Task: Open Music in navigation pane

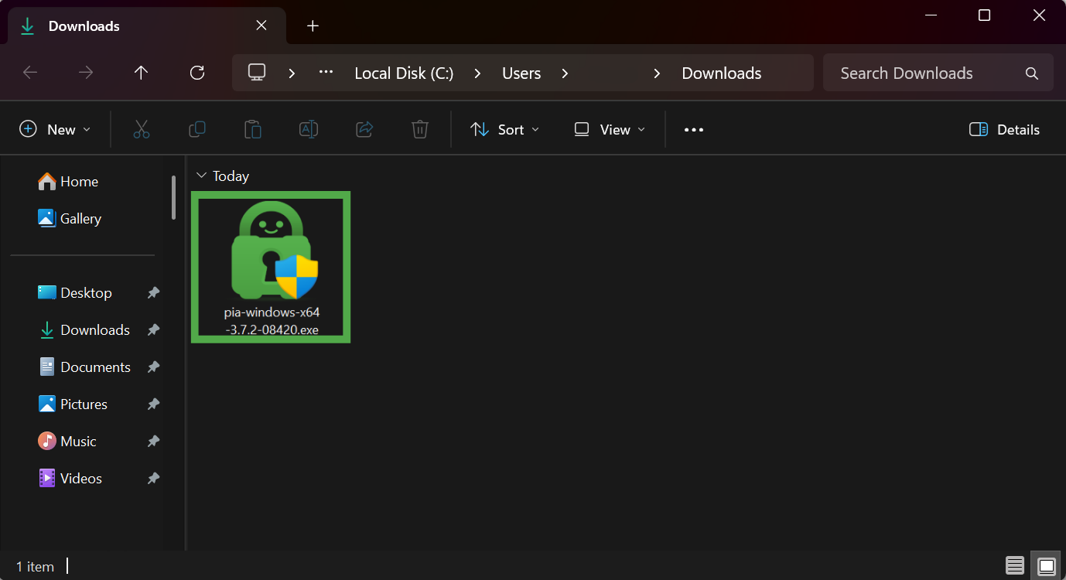Action: coord(67,442)
